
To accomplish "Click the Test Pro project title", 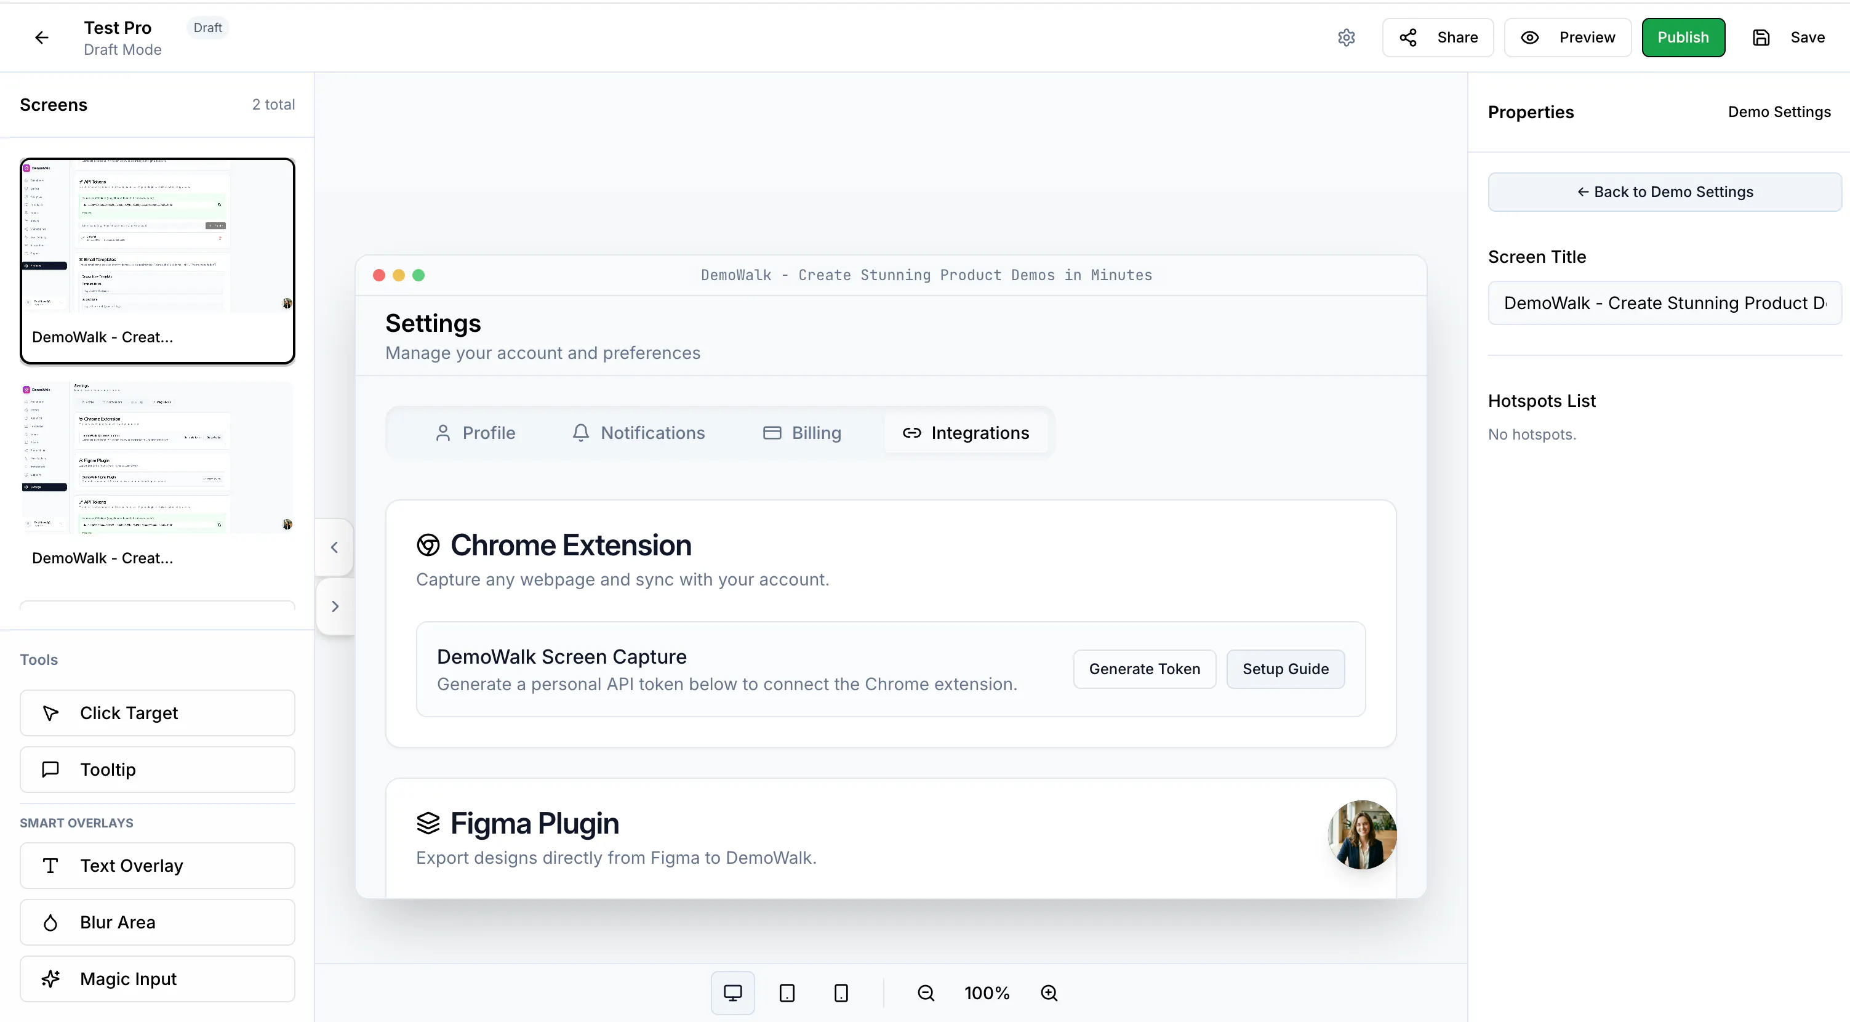I will [118, 27].
